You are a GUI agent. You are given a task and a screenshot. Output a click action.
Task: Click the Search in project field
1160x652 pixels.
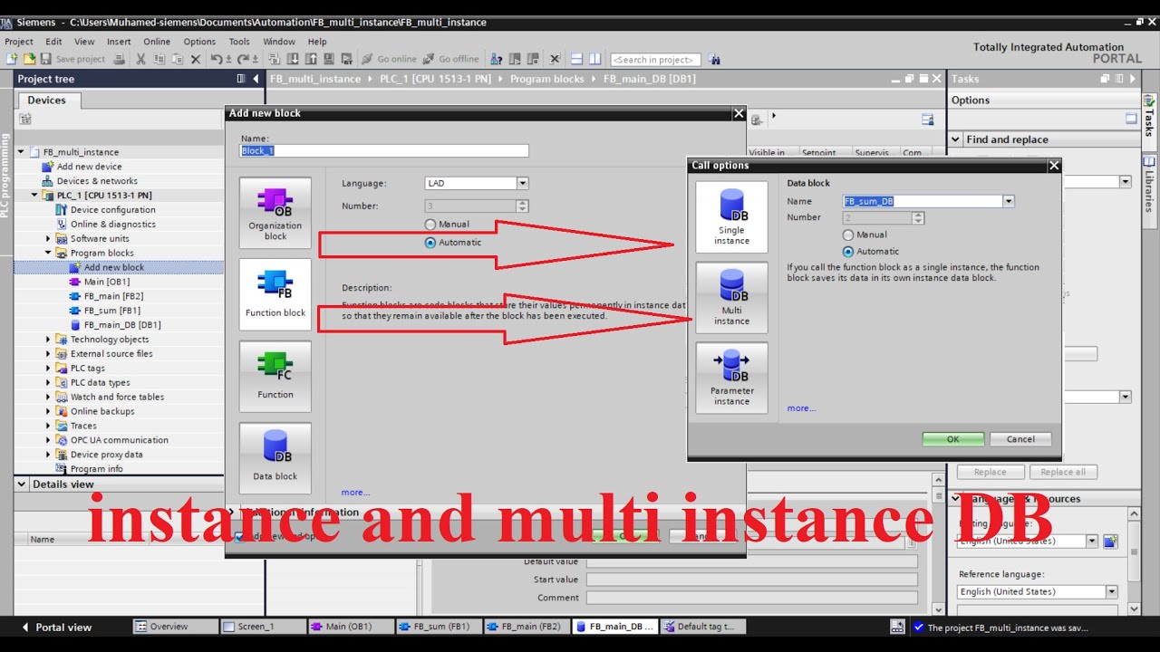[656, 60]
